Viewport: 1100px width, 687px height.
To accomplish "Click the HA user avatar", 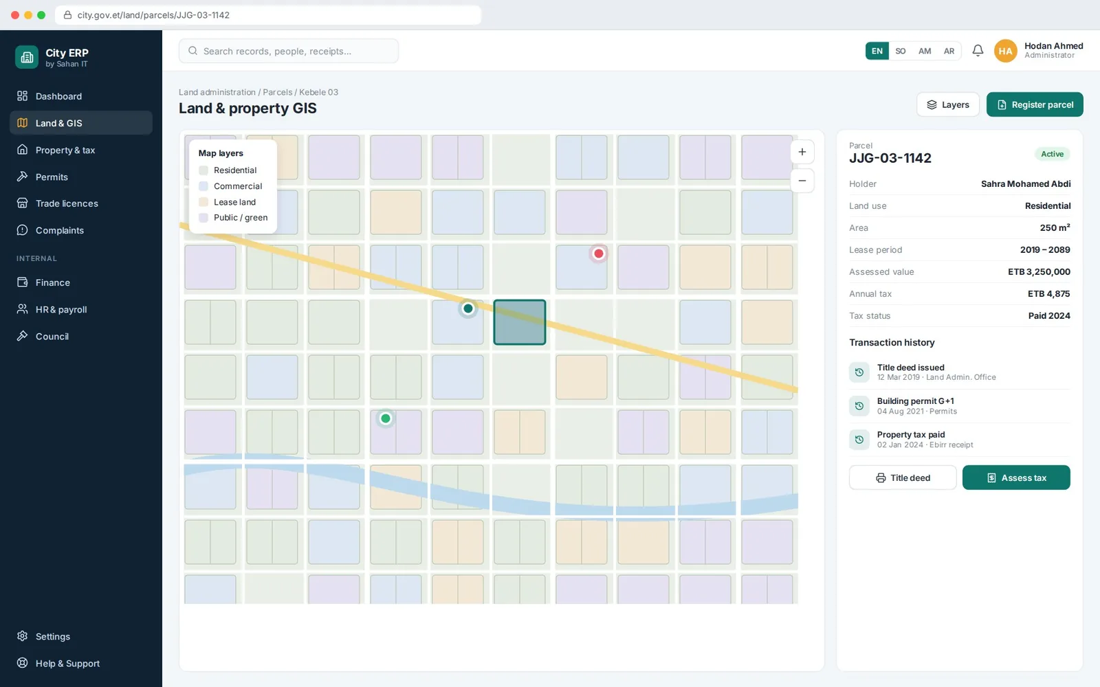I will coord(1005,51).
